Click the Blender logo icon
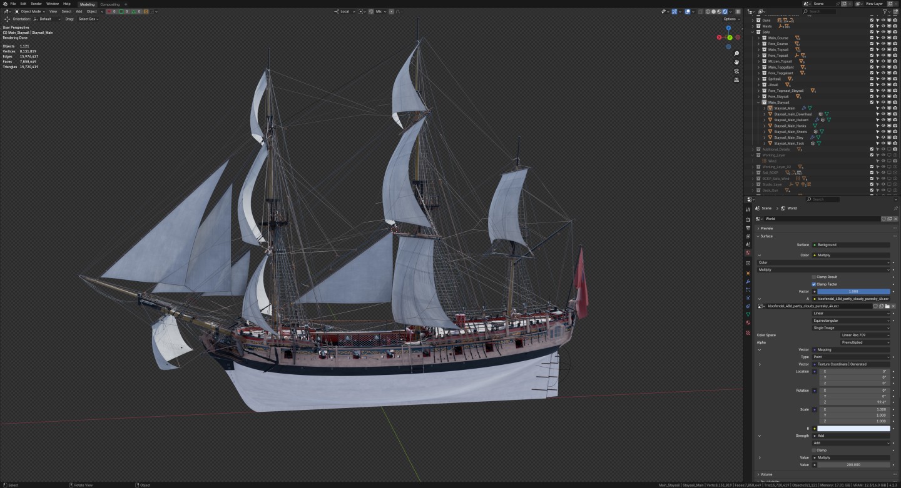 4,4
